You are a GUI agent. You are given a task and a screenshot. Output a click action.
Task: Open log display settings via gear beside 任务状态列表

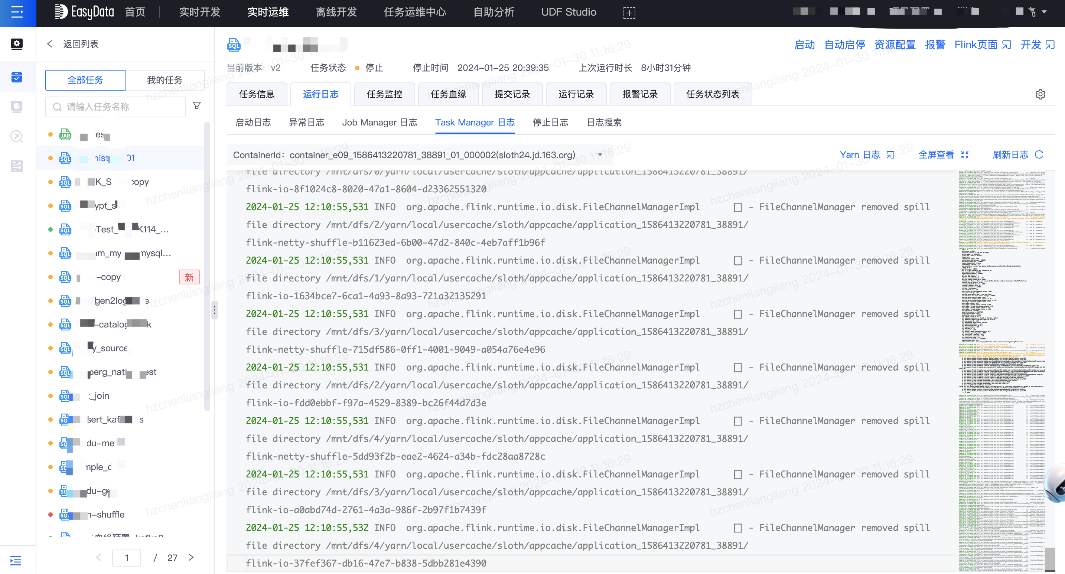1040,94
